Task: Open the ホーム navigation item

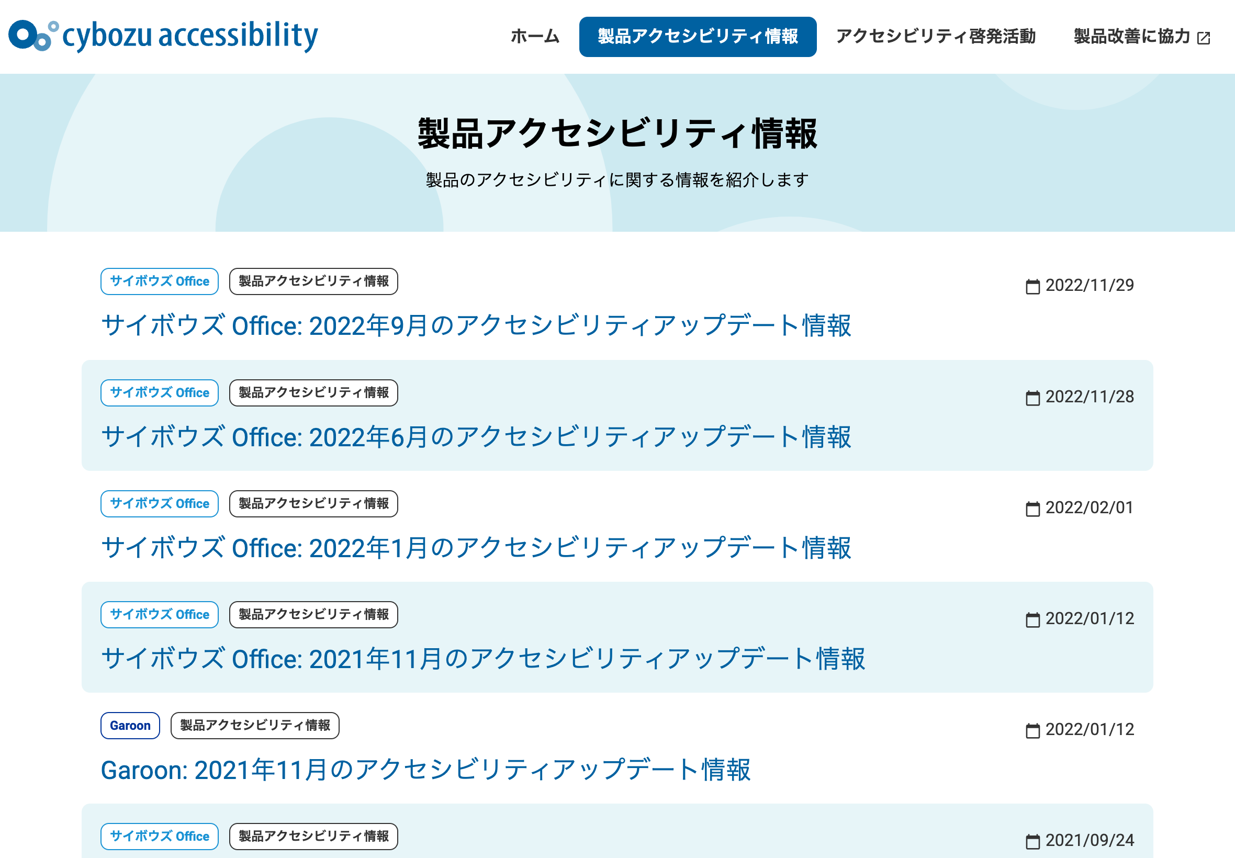Action: click(x=535, y=37)
